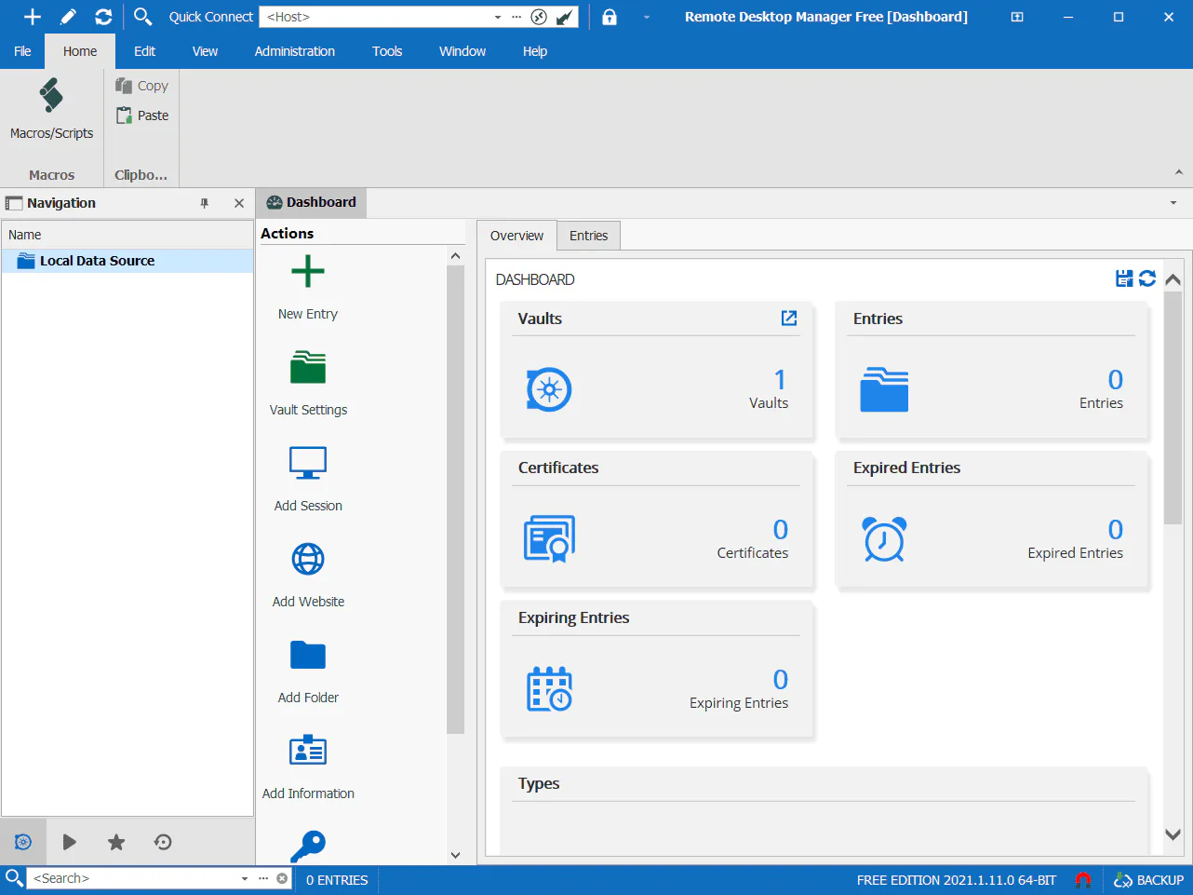Open Macros/Scripts tool in ribbon

tap(51, 110)
